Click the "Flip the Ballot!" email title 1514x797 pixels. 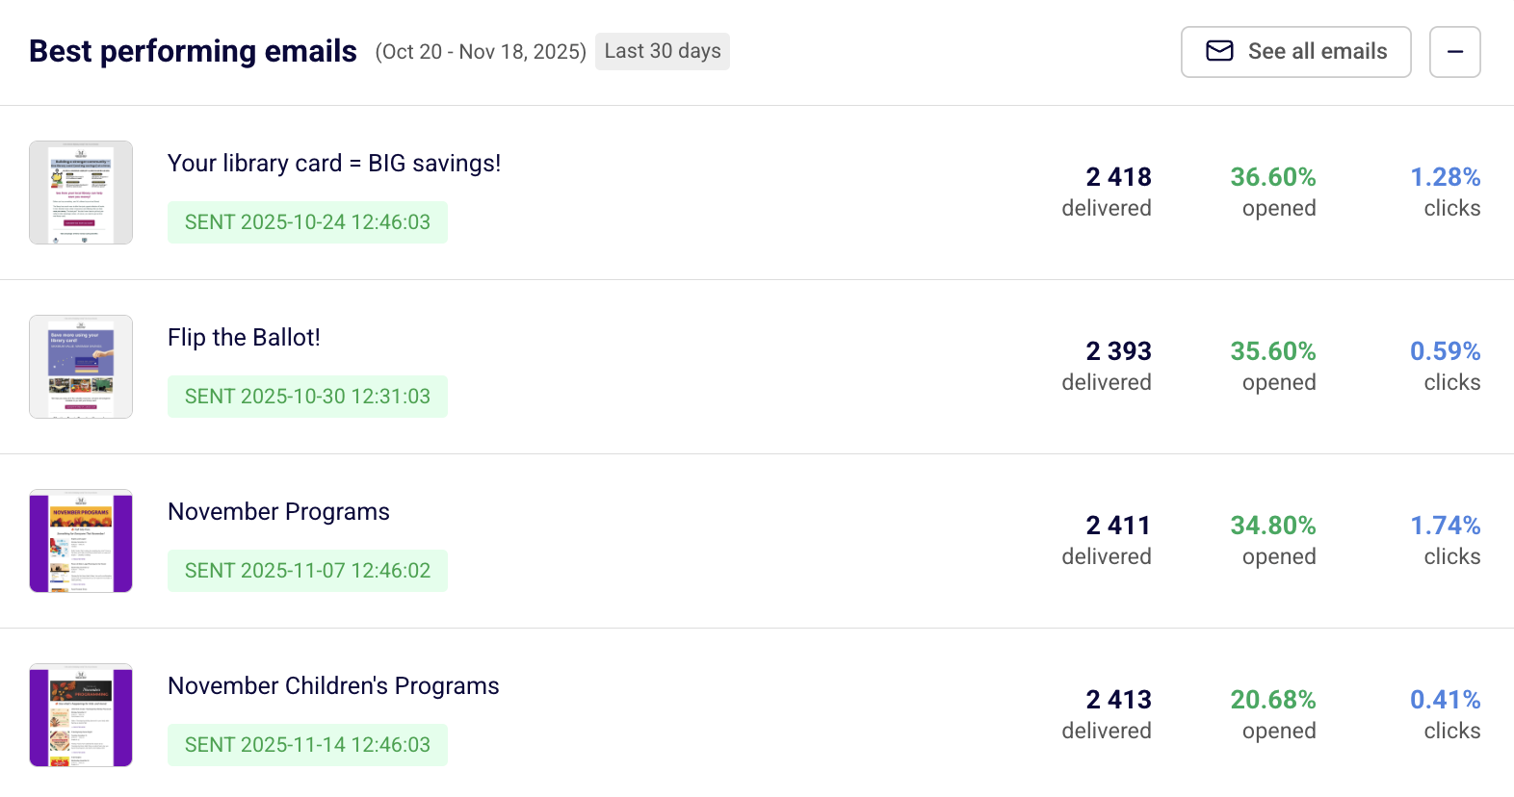pos(244,338)
